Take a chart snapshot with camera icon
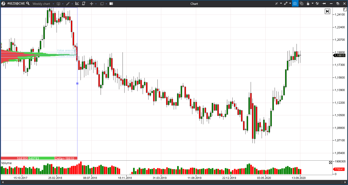The image size is (348, 185). (x=295, y=4)
